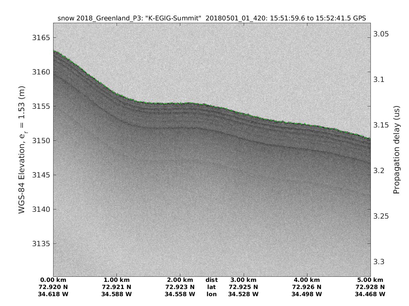Click the 72.923 N latitude label
The height and width of the screenshot is (306, 409).
click(180, 287)
